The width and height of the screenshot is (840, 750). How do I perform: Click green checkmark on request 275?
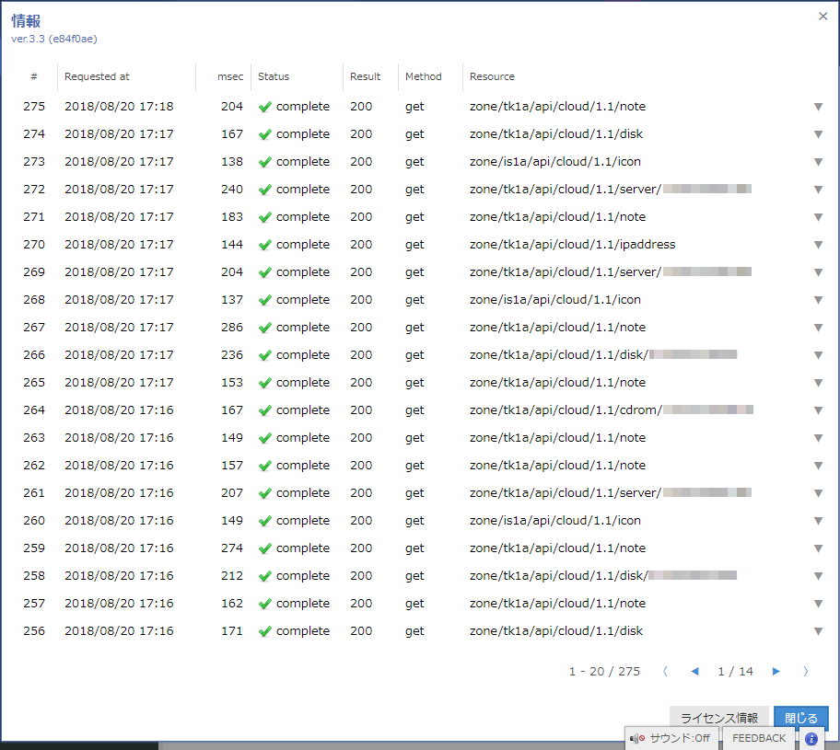click(265, 107)
